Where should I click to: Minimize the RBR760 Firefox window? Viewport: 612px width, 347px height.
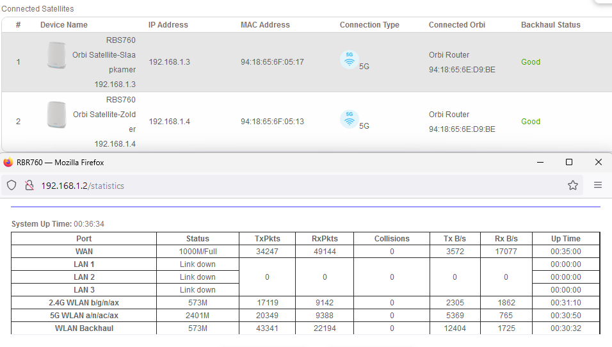(540, 162)
